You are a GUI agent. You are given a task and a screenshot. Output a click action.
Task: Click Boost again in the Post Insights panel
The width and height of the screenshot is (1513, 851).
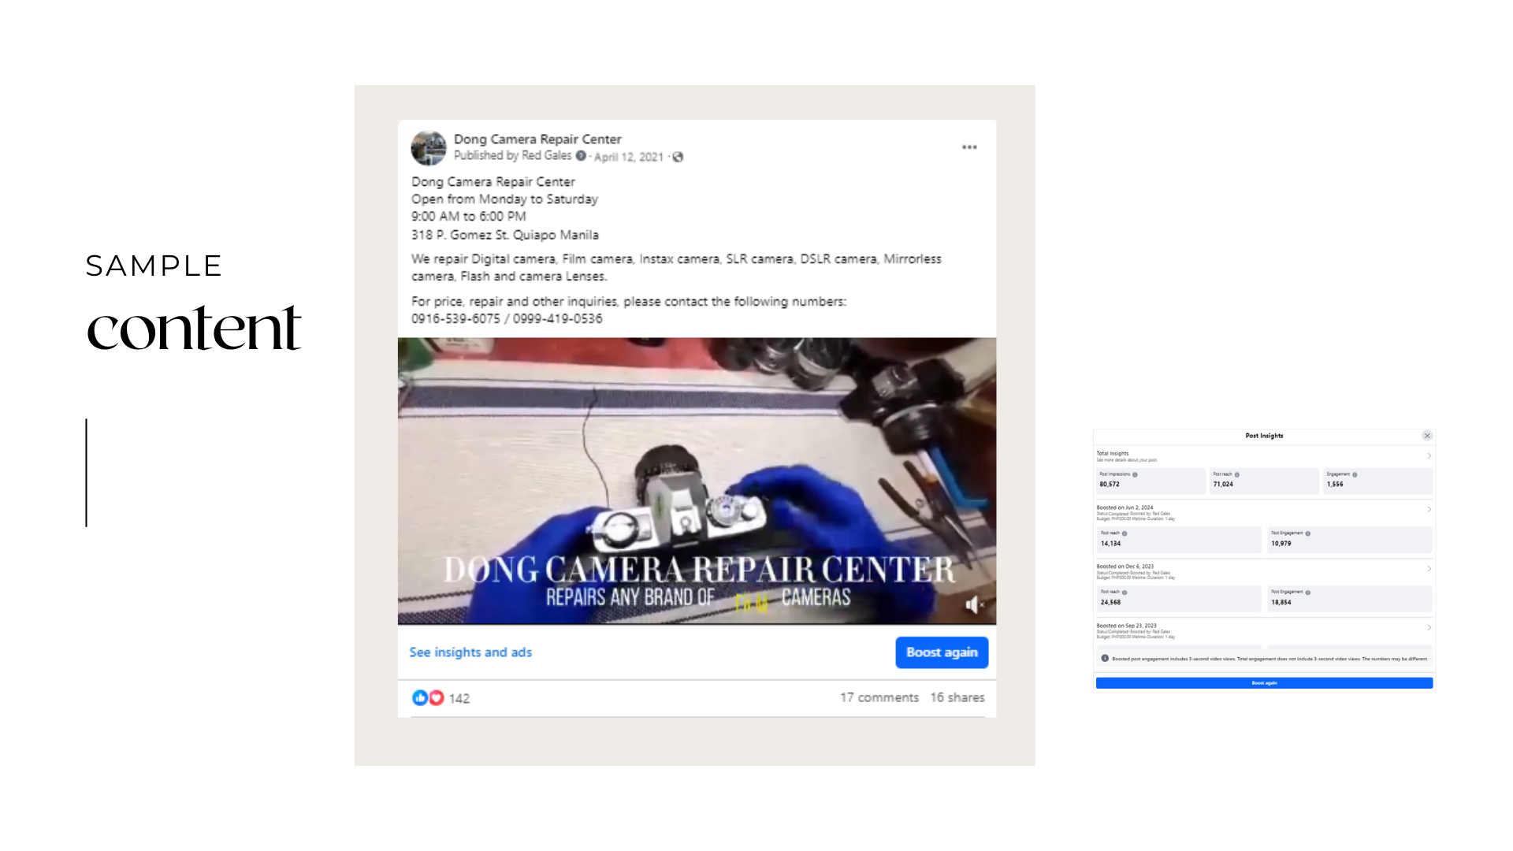coord(1264,683)
